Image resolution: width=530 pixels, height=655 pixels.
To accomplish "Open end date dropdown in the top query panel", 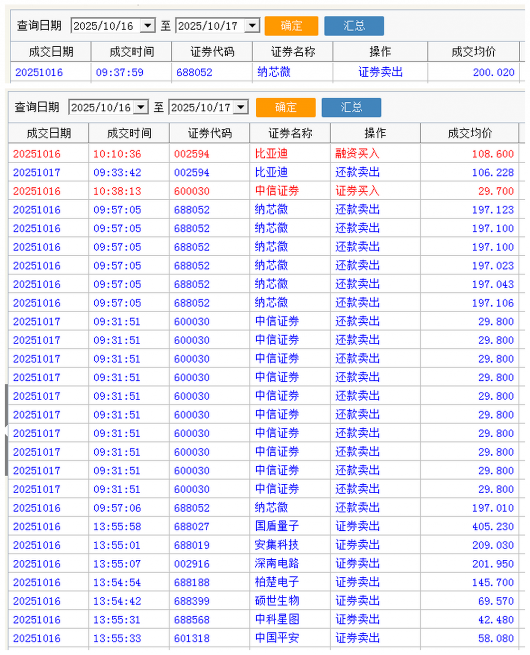I will click(x=253, y=25).
